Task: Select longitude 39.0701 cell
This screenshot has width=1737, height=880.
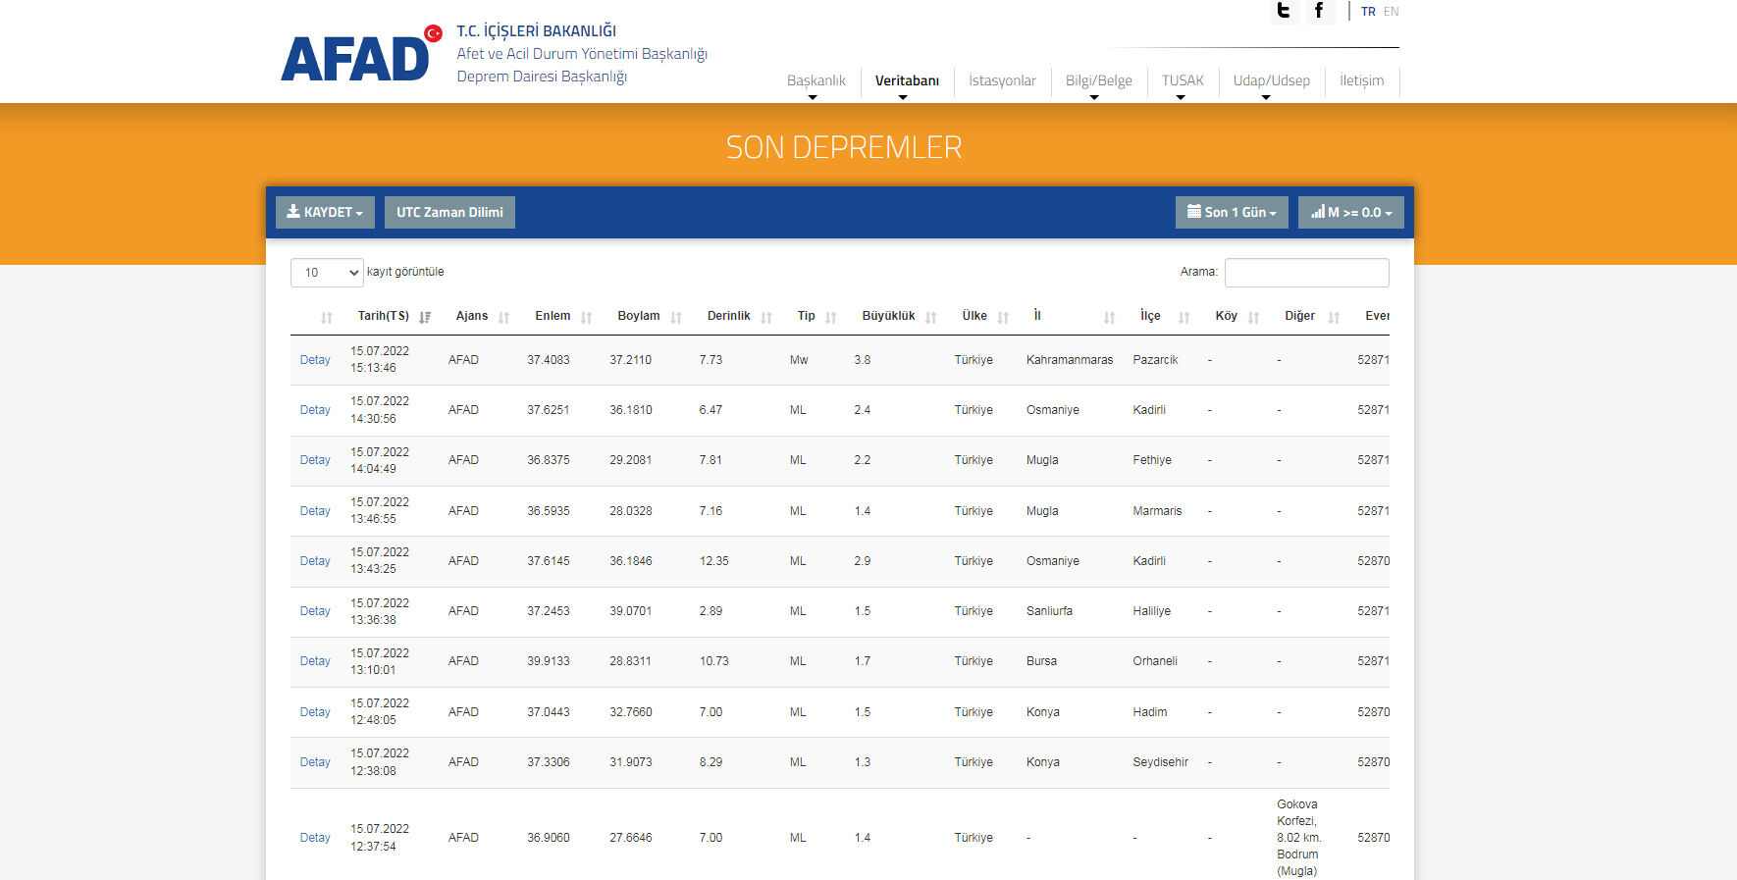Action: click(x=630, y=611)
